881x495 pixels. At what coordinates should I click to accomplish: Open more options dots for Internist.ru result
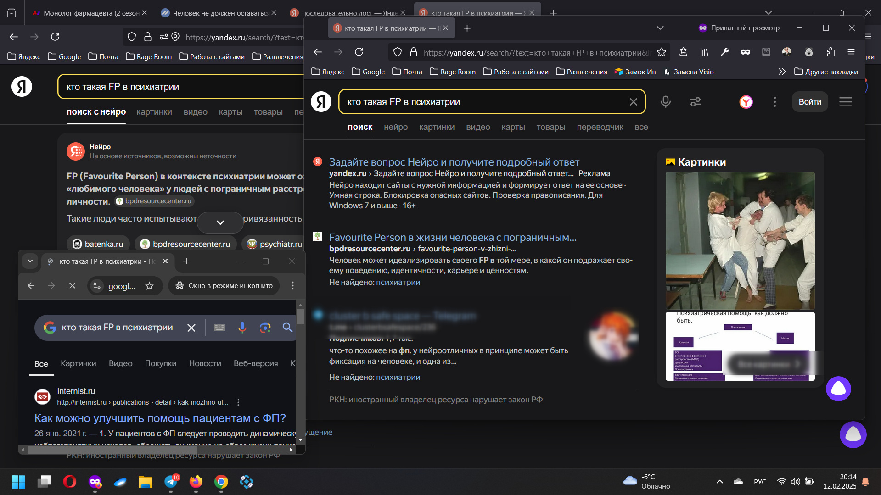238,402
